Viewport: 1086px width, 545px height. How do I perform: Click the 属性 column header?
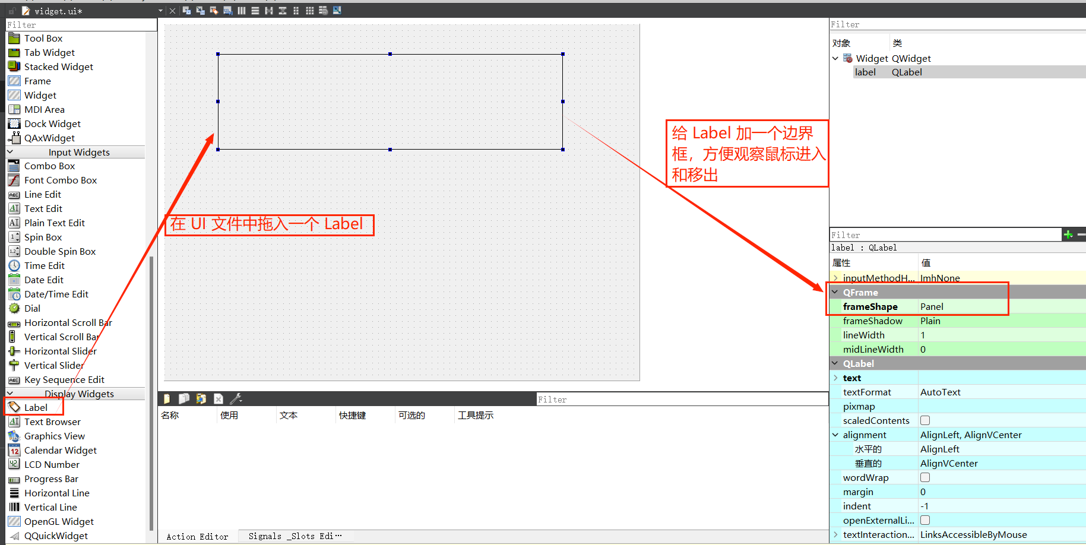click(x=841, y=262)
